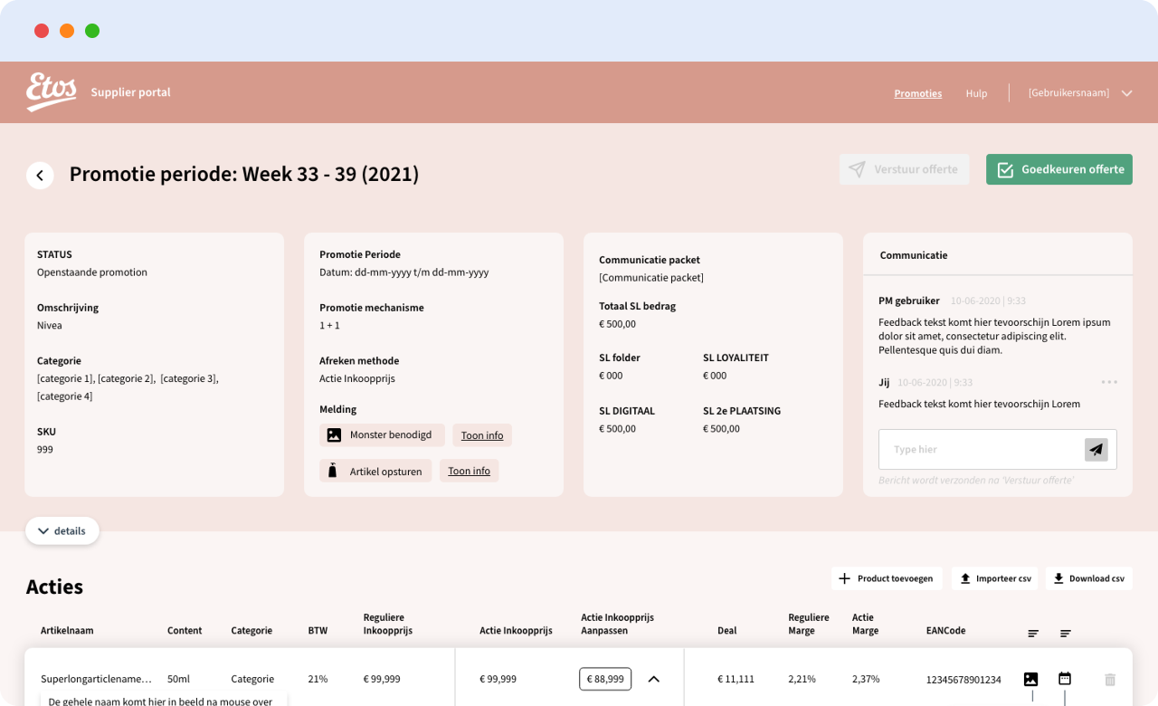Approve with the Goedkeuren offerte button

click(x=1059, y=169)
